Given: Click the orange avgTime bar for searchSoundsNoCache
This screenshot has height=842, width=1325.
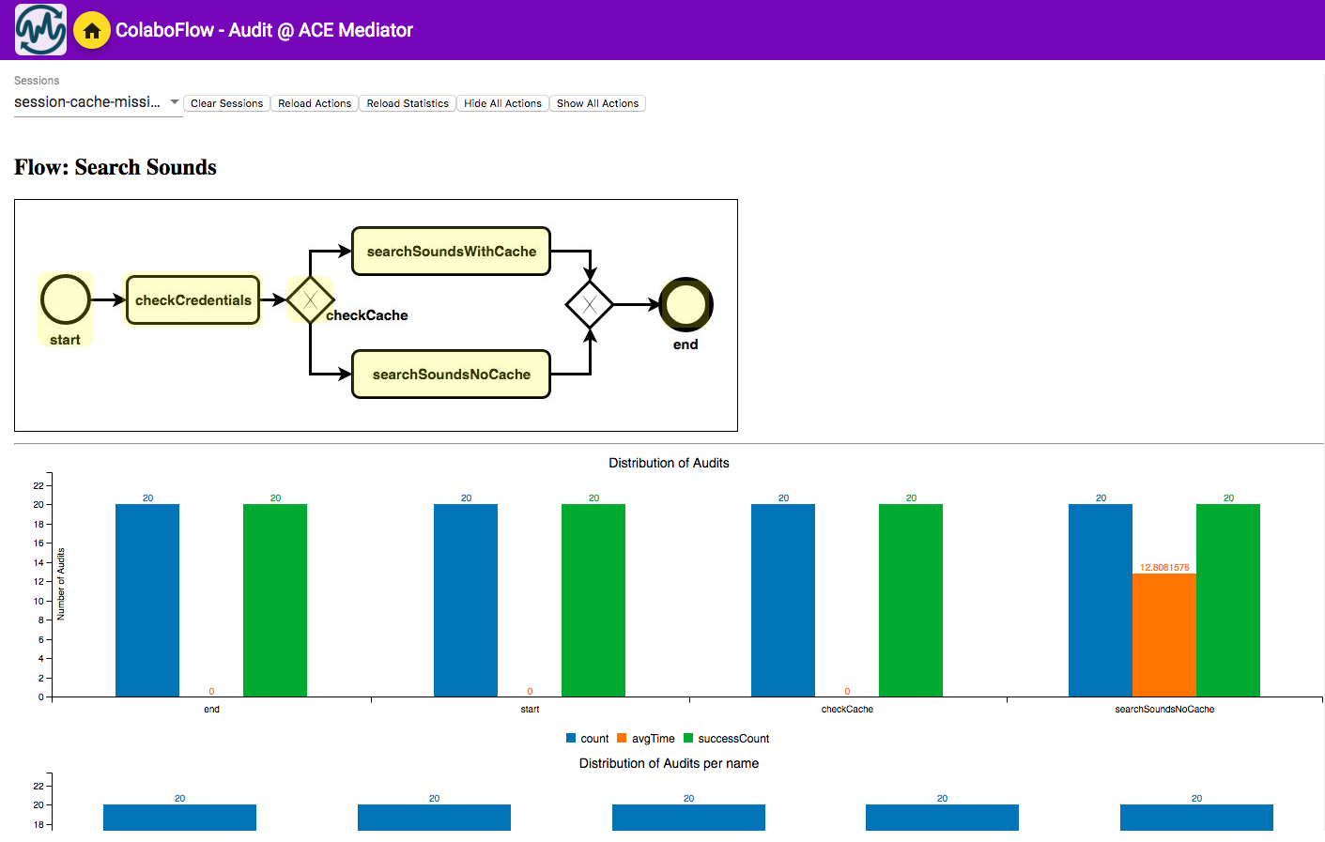Looking at the screenshot, I should 1163,635.
